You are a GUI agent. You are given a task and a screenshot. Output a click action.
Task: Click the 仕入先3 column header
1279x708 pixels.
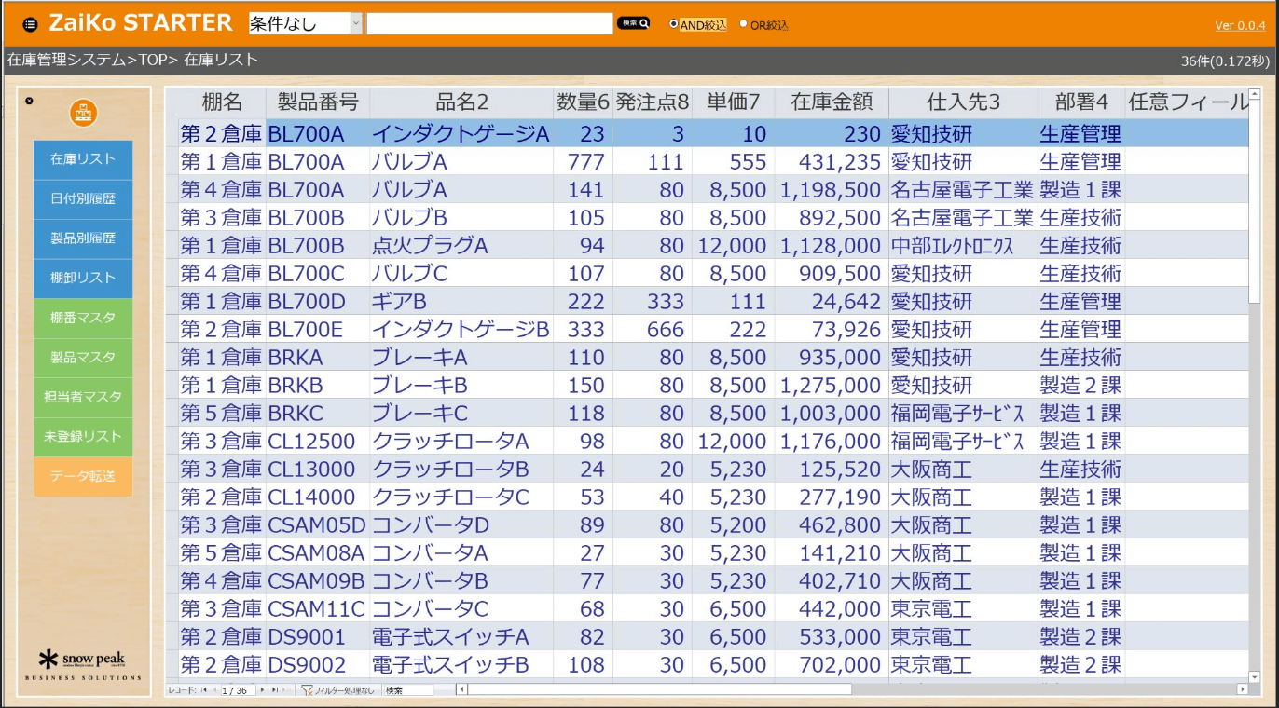[x=963, y=102]
